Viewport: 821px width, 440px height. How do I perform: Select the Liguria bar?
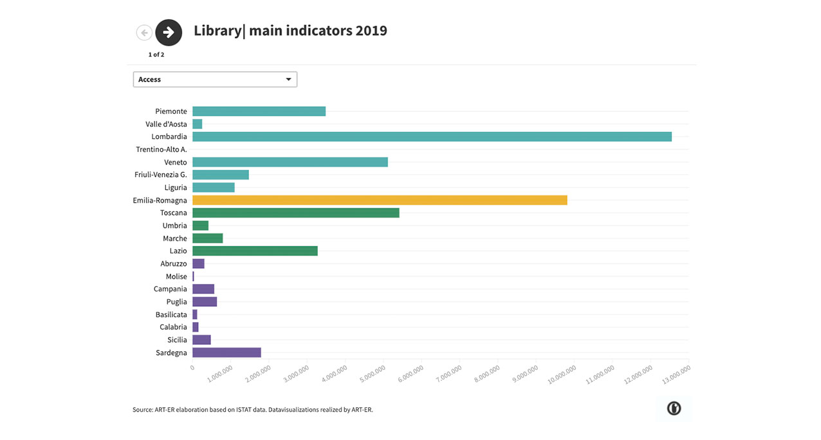[213, 187]
